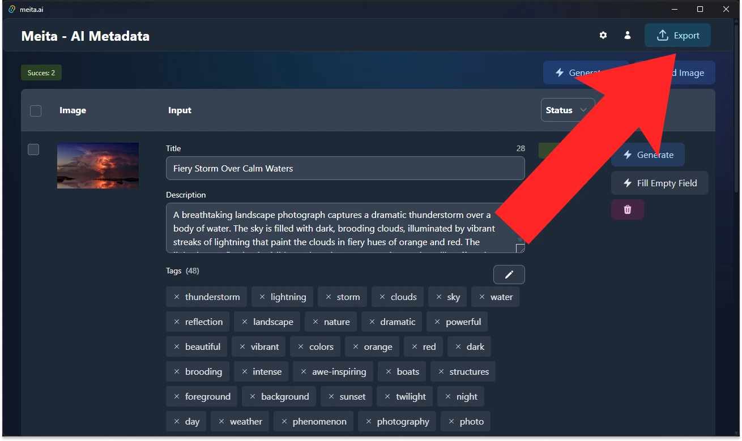Screen dimensions: 742x441
Task: Check the checkbox next to the storm image
Action: (33, 149)
